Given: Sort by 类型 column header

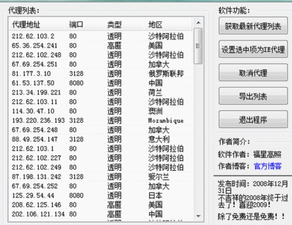Looking at the screenshot, I should click(x=124, y=24).
